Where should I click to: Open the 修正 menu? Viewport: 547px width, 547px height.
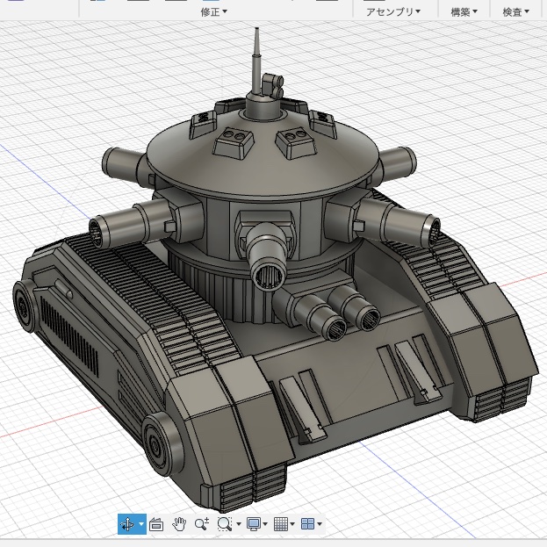(213, 12)
